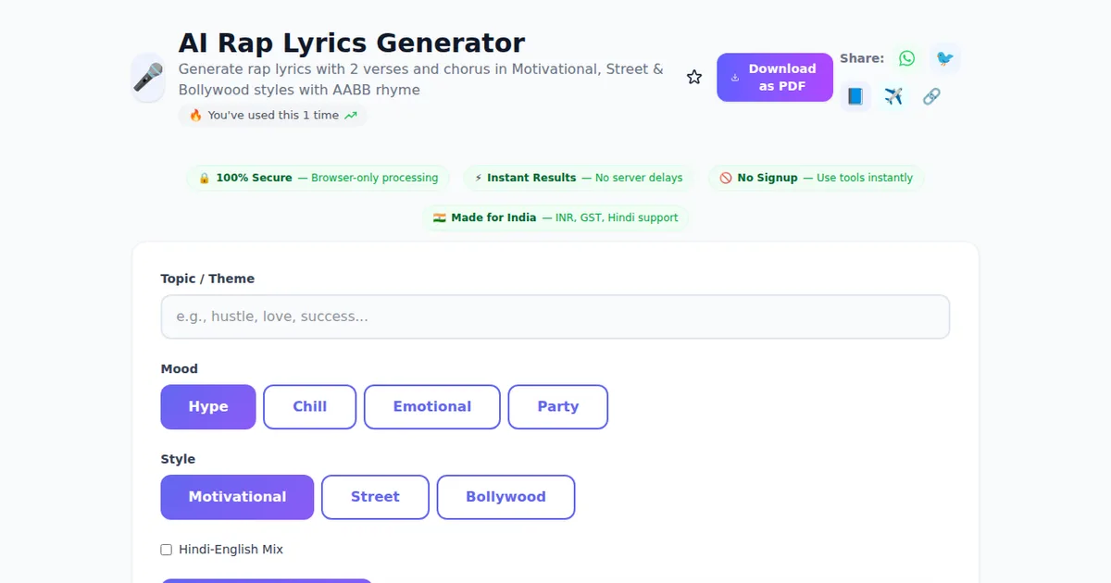Screen dimensions: 1111x583
Task: Share with the blue book Facebook icon
Action: point(855,96)
